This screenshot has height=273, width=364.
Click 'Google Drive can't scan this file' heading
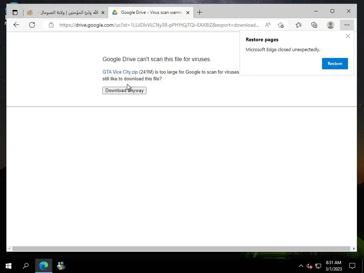point(157,59)
